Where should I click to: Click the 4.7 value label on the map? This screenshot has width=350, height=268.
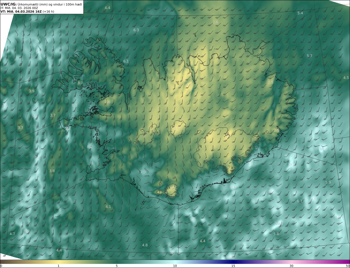[12, 234]
